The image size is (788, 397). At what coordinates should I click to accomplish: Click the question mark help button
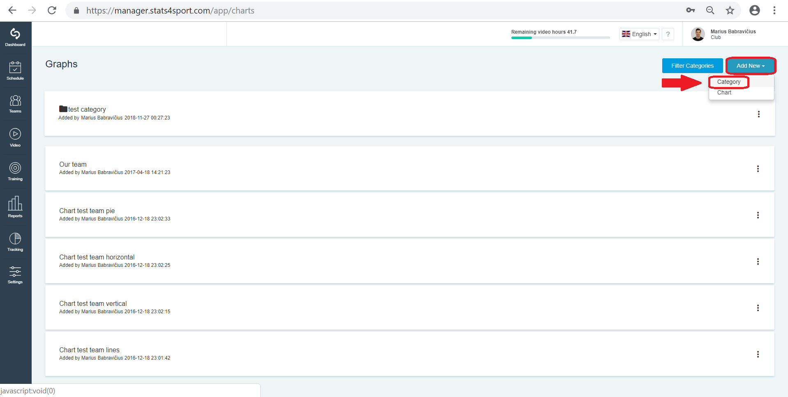[668, 34]
